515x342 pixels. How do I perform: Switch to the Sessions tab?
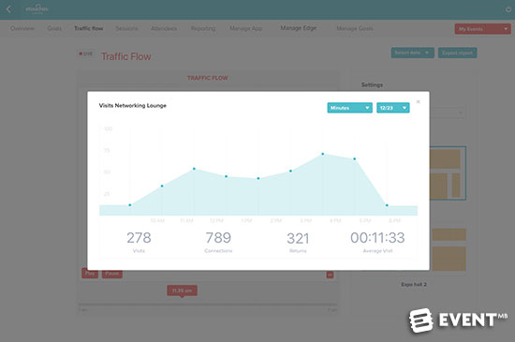click(126, 29)
